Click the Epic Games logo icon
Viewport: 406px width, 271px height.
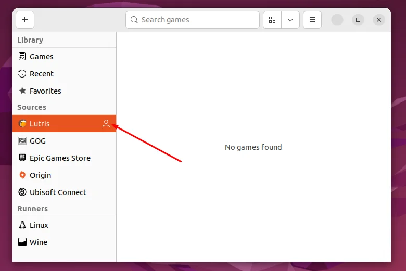(x=22, y=158)
